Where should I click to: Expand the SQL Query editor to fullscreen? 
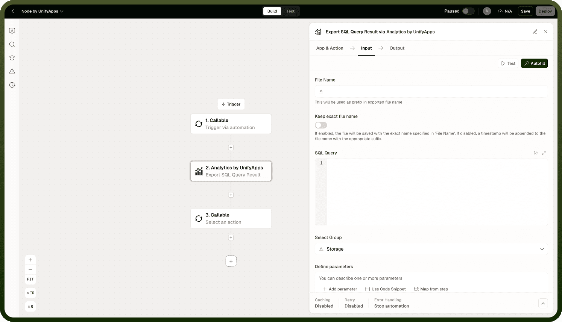coord(544,153)
